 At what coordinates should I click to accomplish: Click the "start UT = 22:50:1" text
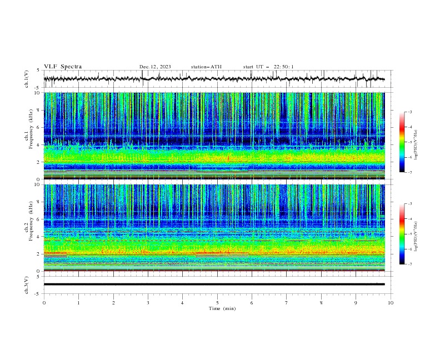268,67
